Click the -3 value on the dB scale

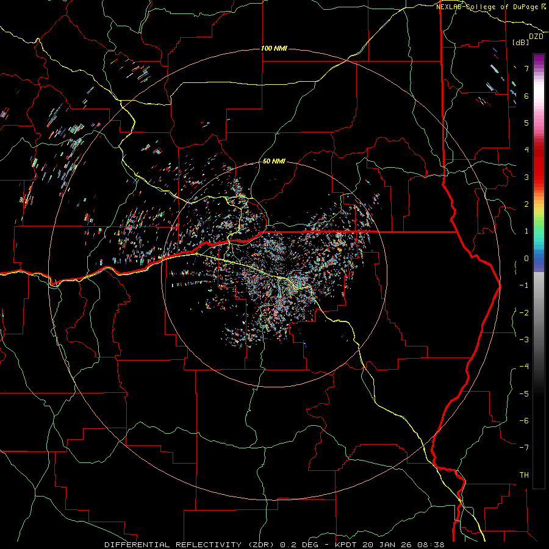[524, 339]
